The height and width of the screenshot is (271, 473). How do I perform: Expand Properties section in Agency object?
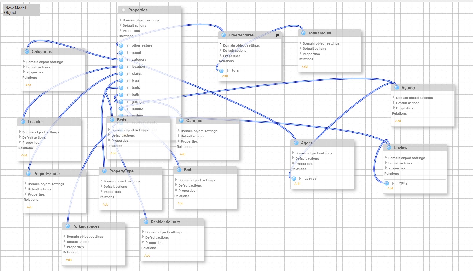tap(394, 108)
